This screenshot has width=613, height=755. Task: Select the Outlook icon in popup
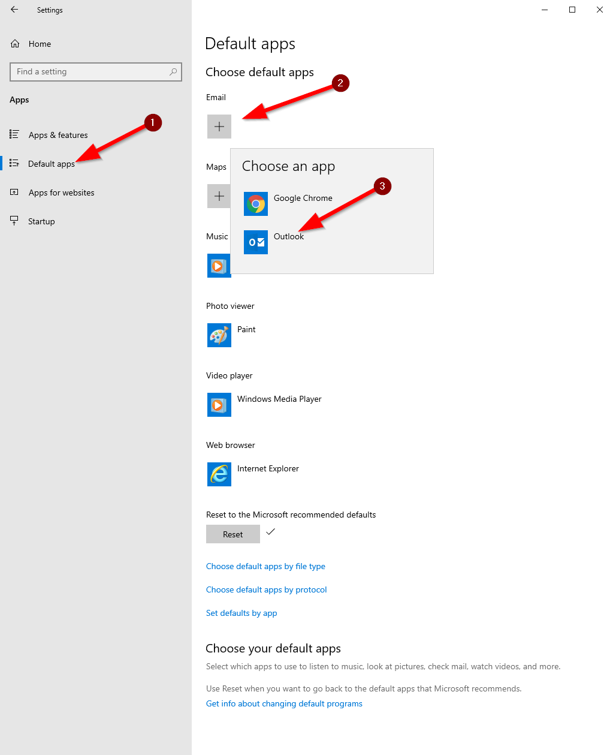pos(256,242)
